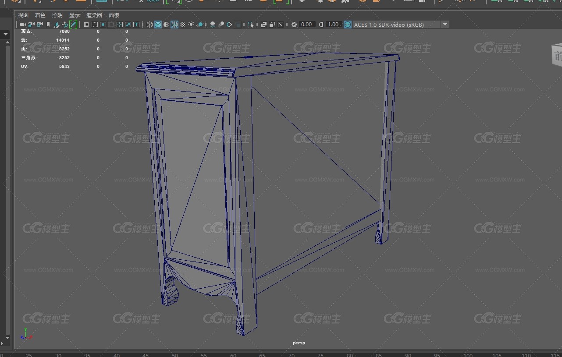Click the View Cube 前 face
Image resolution: width=562 pixels, height=357 pixels.
pos(556,56)
